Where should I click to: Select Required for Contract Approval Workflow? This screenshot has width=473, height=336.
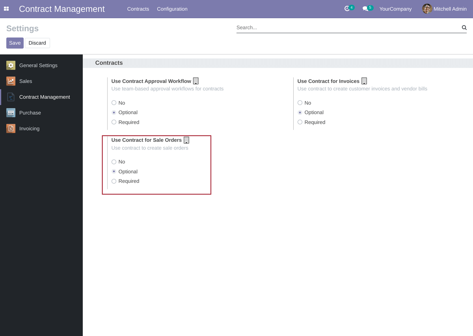[114, 122]
